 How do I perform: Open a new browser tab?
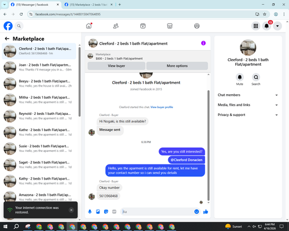120,5
